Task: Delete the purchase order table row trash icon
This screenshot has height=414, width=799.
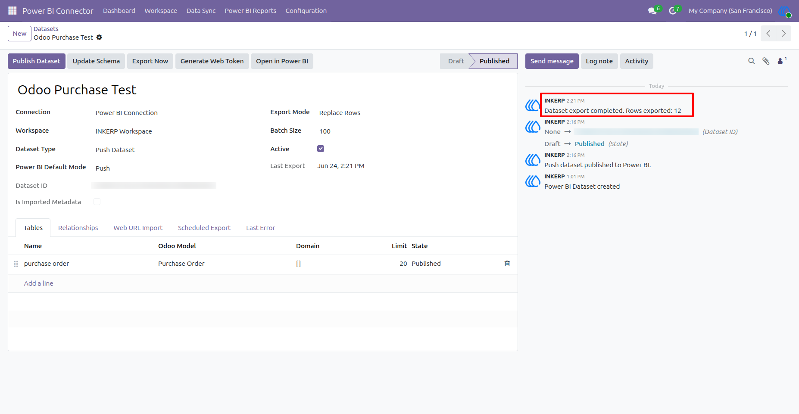Action: point(507,264)
